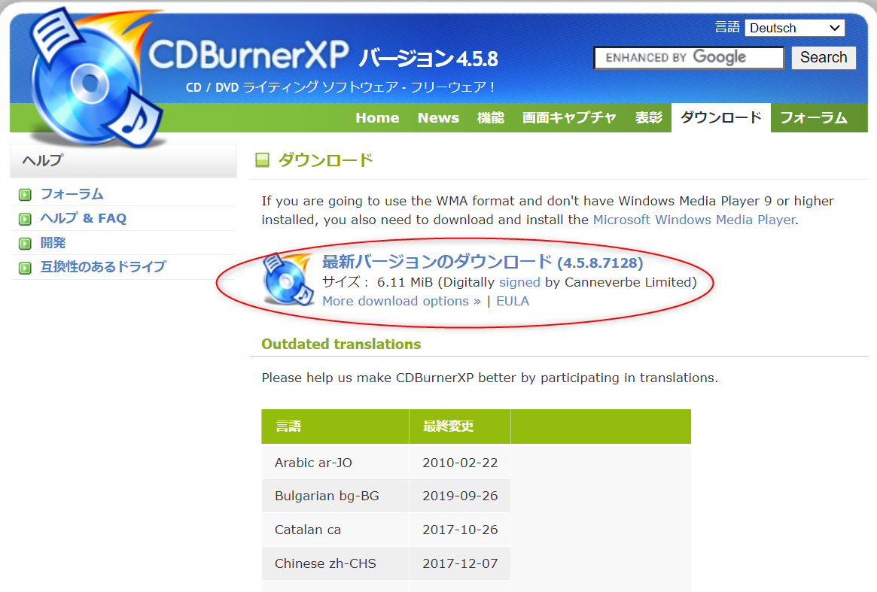The width and height of the screenshot is (877, 592).
Task: Click the Chinese zh-CHS table cell
Action: (x=335, y=563)
